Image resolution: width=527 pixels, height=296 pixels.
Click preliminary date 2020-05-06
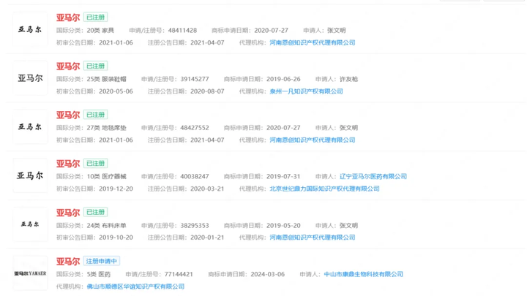(x=116, y=91)
